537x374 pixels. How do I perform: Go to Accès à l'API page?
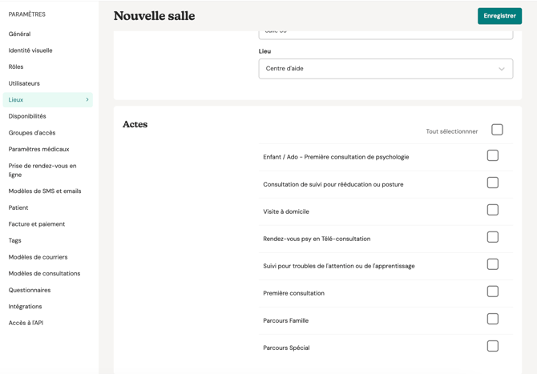click(26, 323)
